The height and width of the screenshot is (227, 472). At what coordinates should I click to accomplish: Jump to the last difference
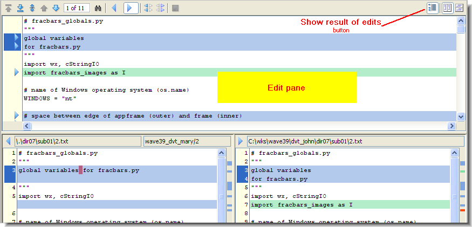[20, 8]
